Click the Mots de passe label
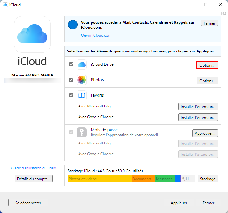Image resolution: width=228 pixels, height=213 pixels. click(104, 130)
